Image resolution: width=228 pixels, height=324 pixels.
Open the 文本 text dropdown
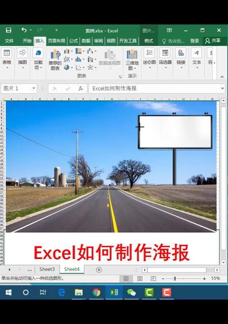197,59
